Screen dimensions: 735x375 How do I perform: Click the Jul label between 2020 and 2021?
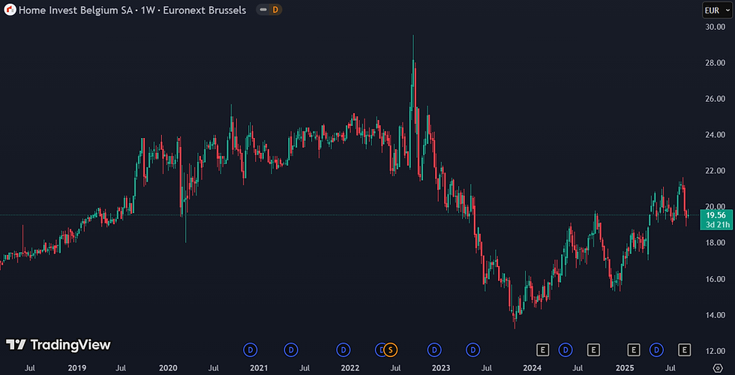click(213, 368)
